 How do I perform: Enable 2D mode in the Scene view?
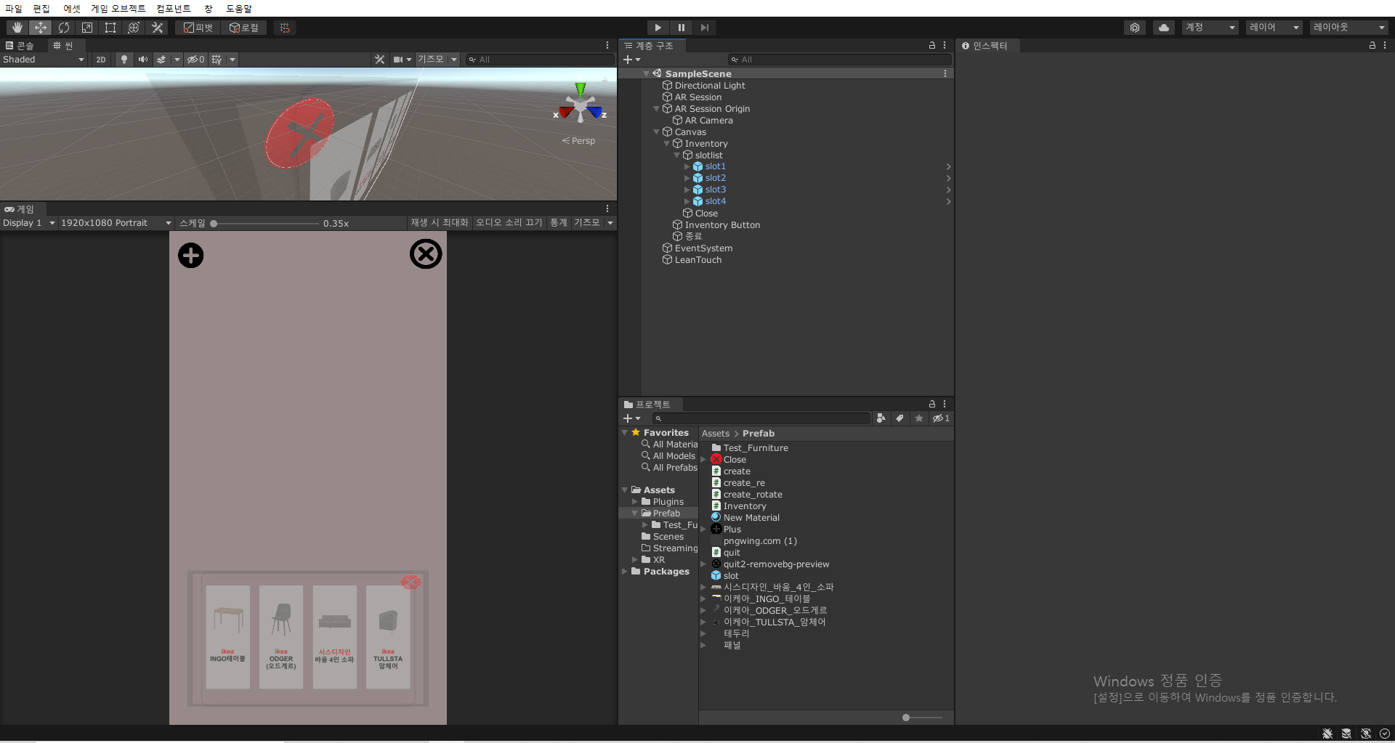[100, 60]
